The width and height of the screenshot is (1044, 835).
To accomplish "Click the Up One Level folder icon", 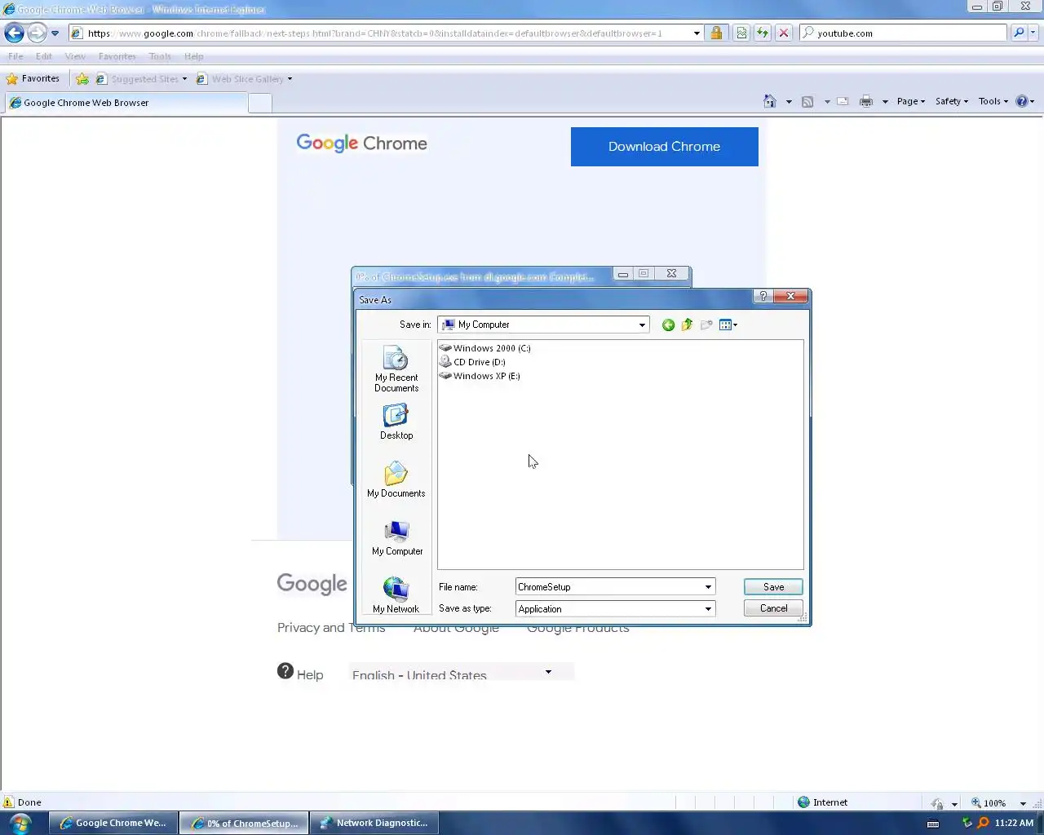I will pos(687,325).
